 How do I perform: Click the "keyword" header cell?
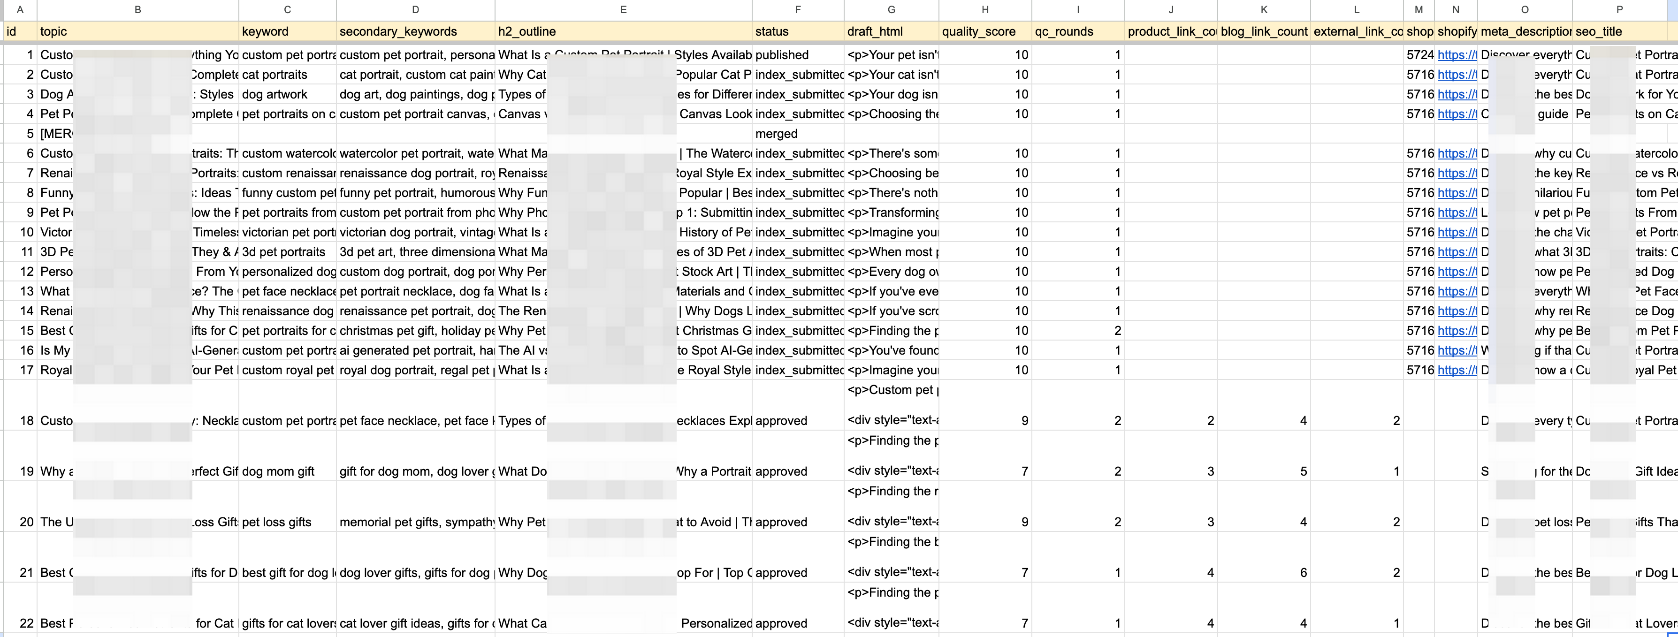(287, 31)
